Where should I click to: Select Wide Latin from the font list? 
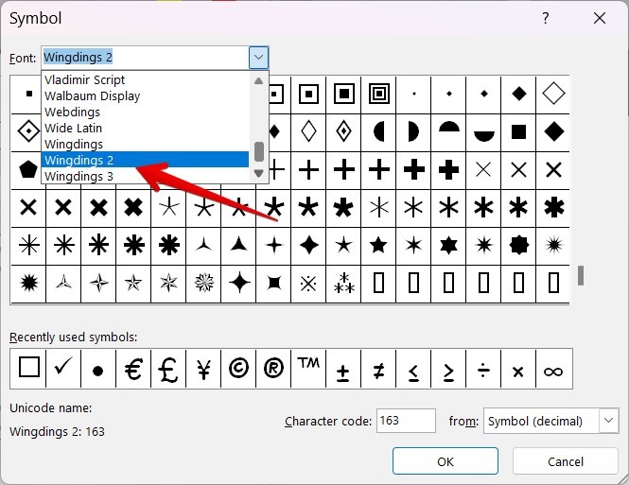click(x=145, y=128)
